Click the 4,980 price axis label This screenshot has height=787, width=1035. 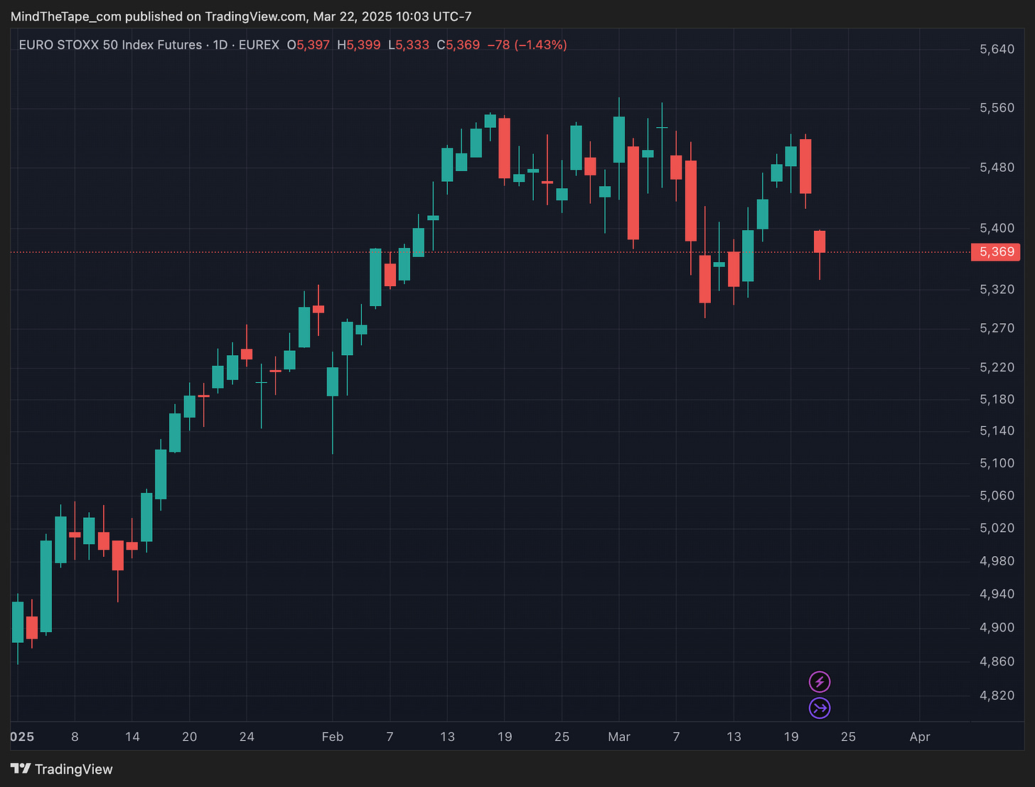coord(997,561)
